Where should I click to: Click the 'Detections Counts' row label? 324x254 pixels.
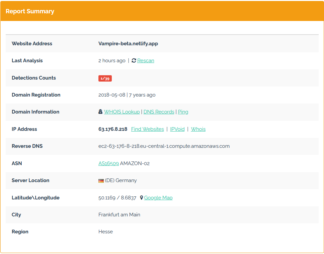pos(34,78)
